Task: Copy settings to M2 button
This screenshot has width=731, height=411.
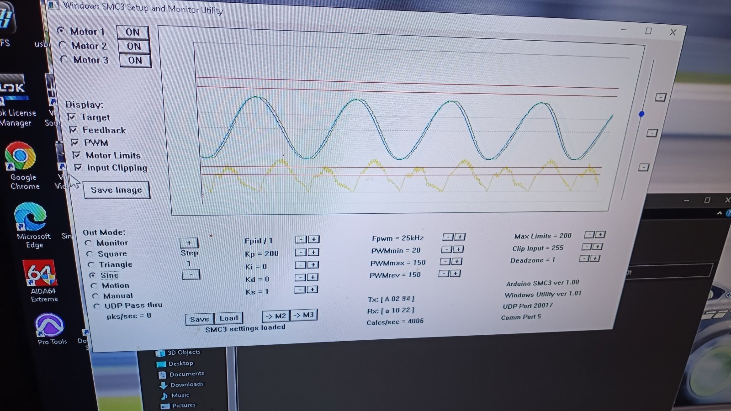Action: (x=276, y=316)
